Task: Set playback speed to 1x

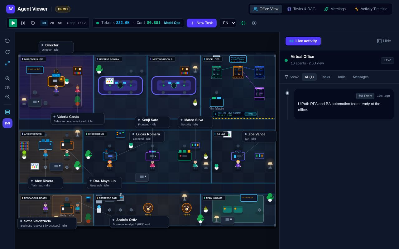Action: click(x=44, y=23)
